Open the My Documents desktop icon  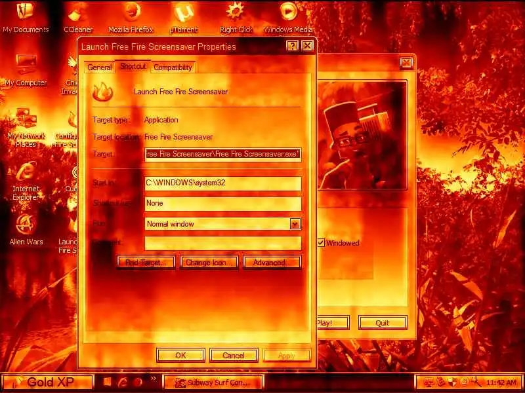click(x=26, y=18)
